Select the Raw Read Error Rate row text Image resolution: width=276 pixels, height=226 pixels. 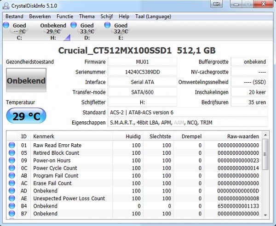coord(57,145)
